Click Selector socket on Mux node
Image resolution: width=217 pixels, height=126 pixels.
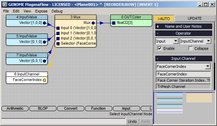[58, 44]
